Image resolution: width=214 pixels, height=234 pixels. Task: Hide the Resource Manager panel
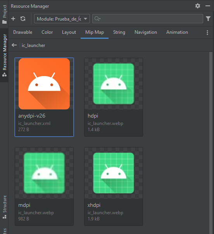coord(207,6)
